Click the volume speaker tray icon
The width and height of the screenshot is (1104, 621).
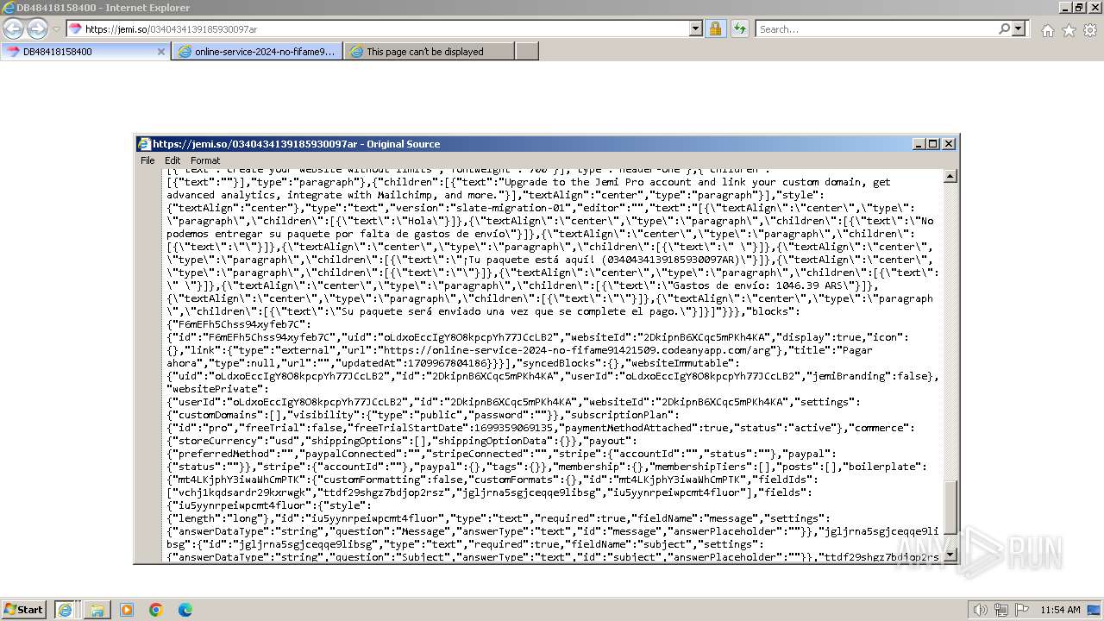tap(981, 610)
